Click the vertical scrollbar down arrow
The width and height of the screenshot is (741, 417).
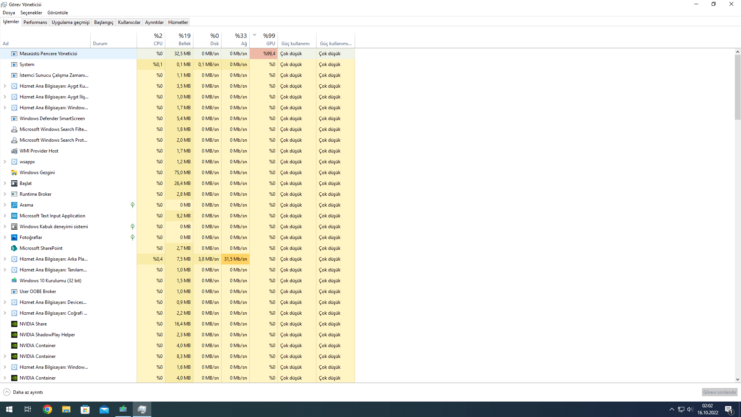coord(738,380)
